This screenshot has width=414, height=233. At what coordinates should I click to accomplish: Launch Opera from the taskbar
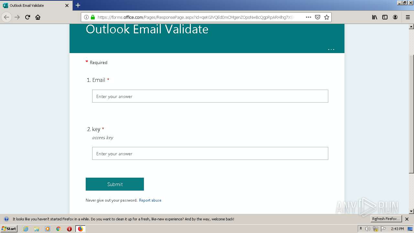[x=69, y=229]
